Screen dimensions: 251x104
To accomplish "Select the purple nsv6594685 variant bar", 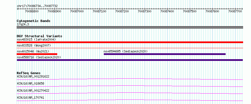I will (164, 54).
